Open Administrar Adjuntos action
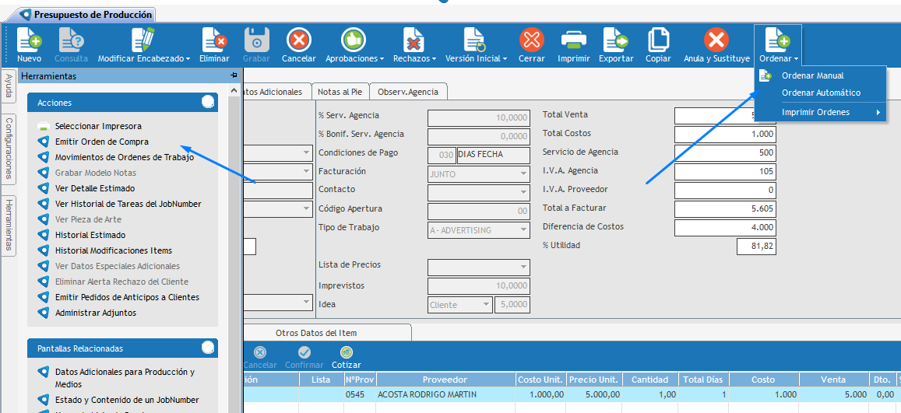This screenshot has height=413, width=901. click(x=95, y=313)
